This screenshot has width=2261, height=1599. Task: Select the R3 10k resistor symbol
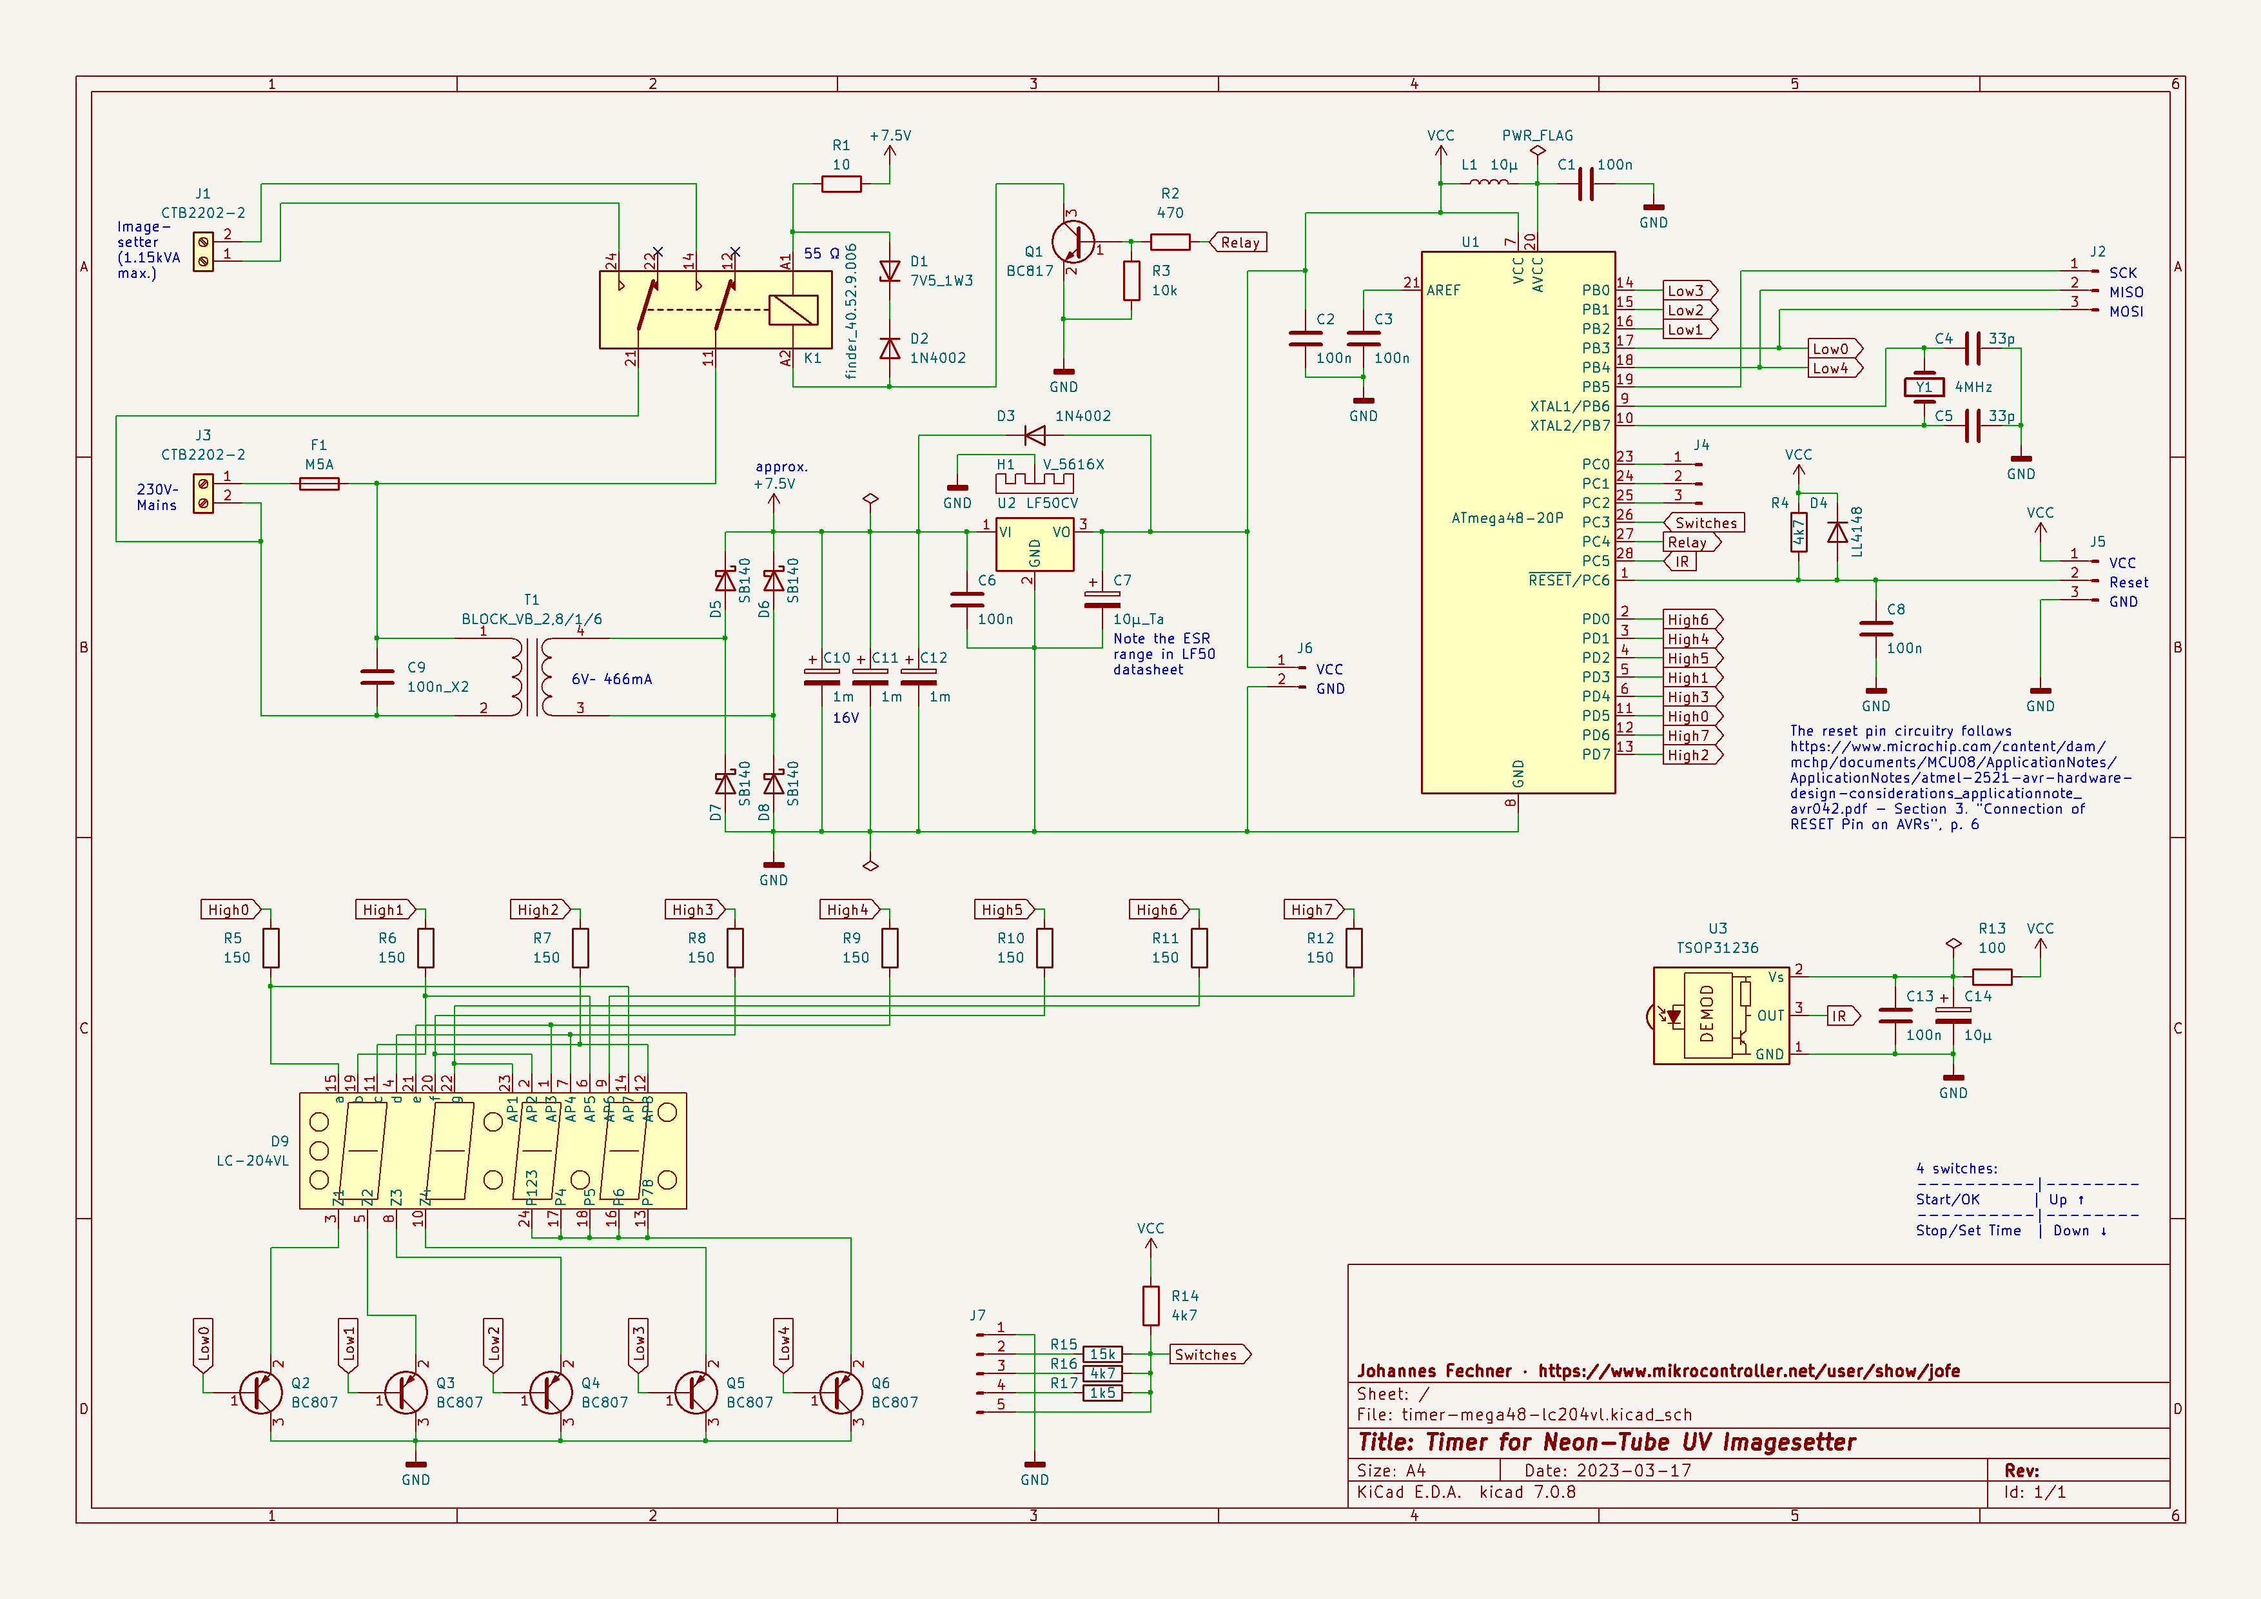point(1131,280)
